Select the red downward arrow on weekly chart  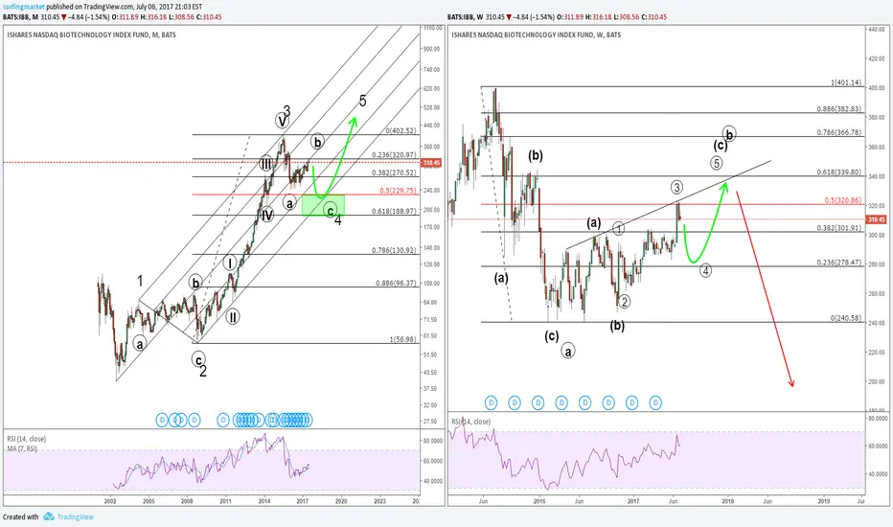pyautogui.click(x=765, y=288)
